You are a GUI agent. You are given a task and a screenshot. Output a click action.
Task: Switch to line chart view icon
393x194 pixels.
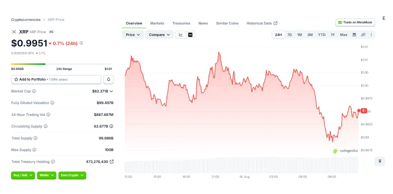click(x=181, y=34)
